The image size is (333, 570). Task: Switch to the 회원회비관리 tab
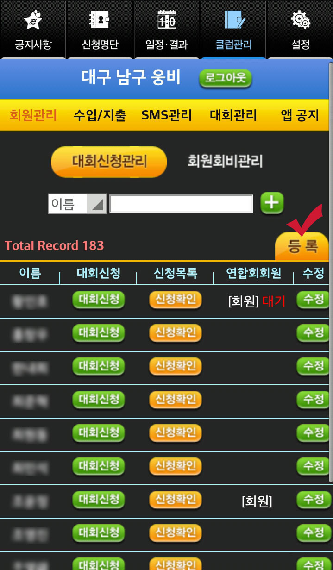[x=225, y=162]
